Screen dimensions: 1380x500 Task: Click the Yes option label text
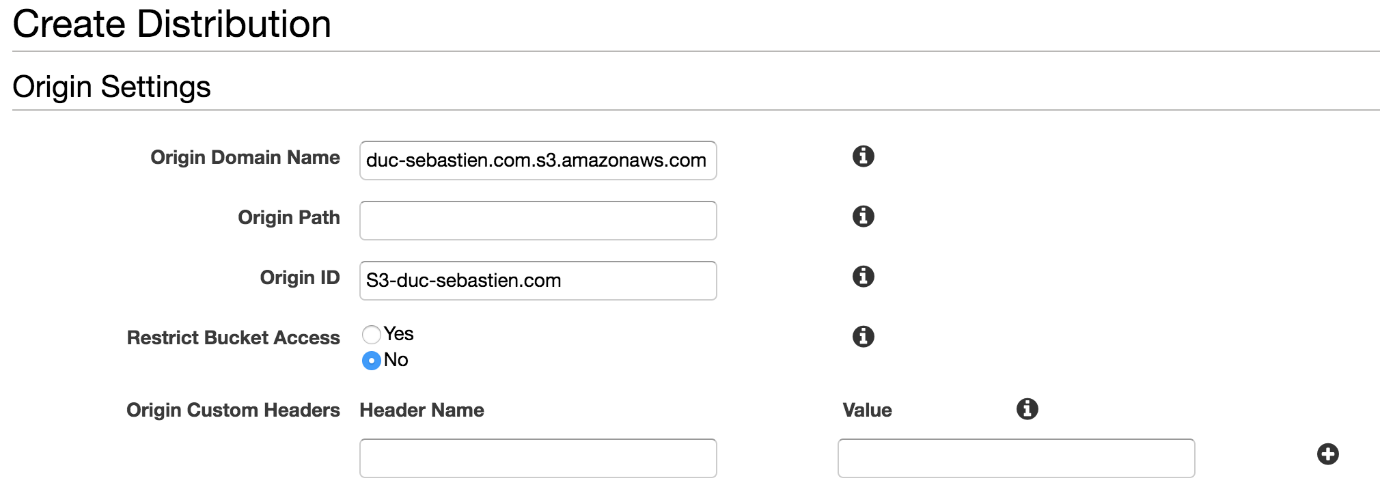(398, 333)
